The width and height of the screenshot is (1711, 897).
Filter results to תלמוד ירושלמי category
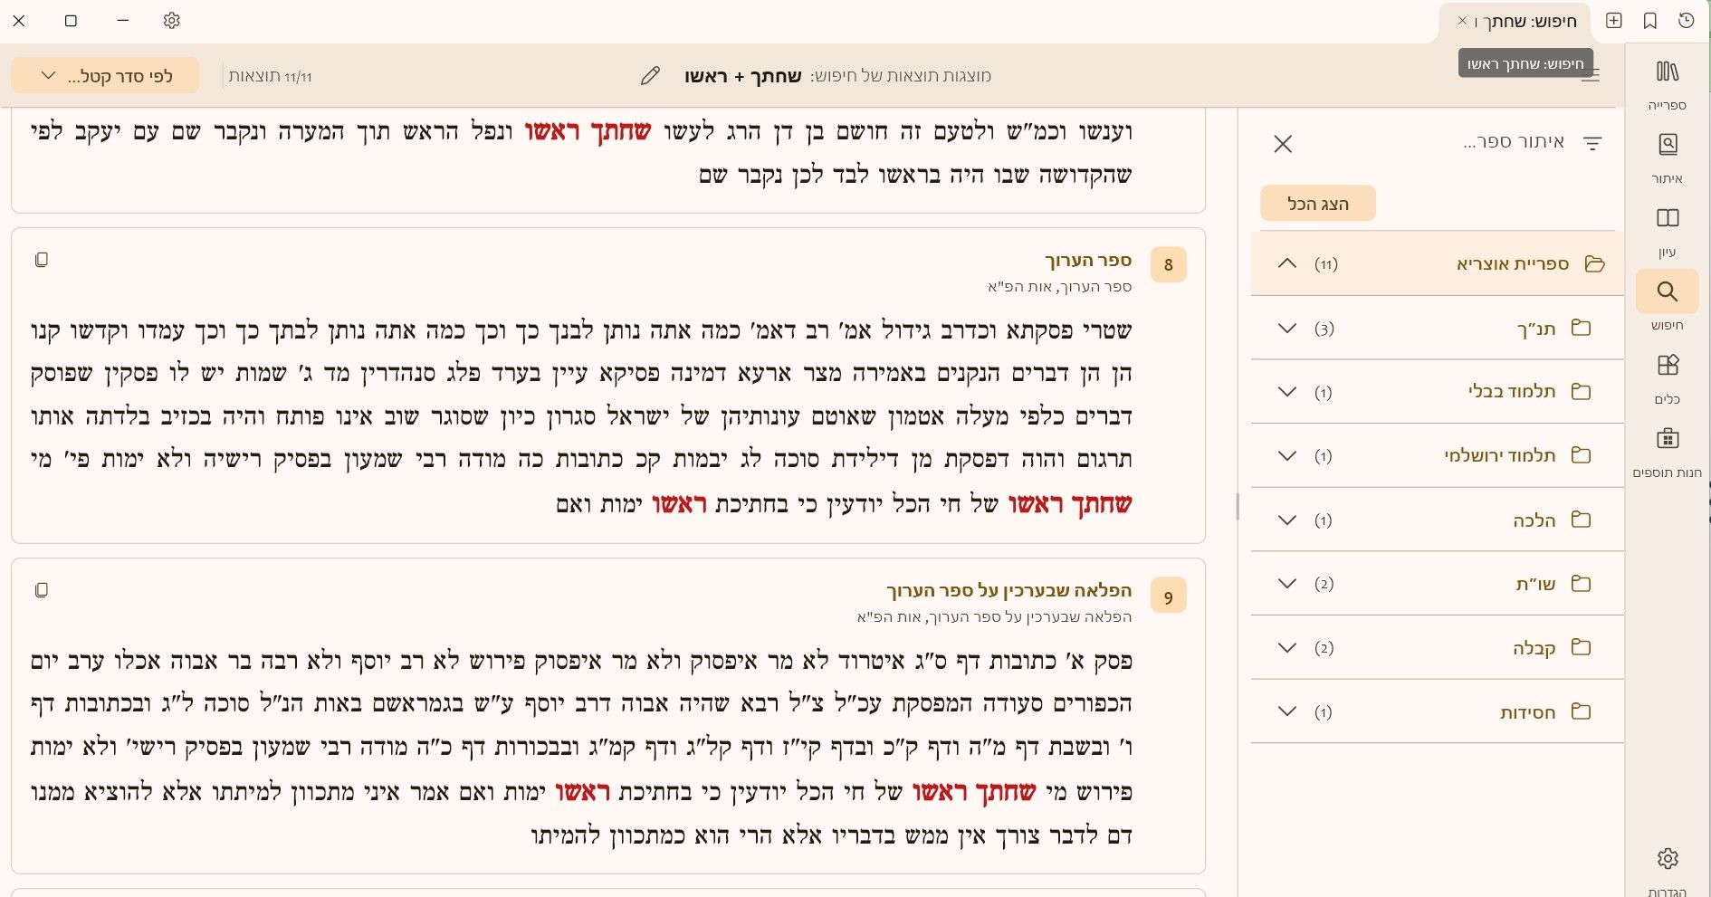click(1500, 455)
